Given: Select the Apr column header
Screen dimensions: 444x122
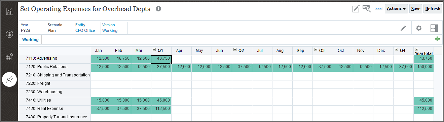Looking at the screenshot, I should pos(181,51).
